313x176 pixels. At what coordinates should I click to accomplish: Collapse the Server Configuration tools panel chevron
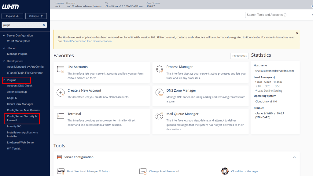[294, 157]
